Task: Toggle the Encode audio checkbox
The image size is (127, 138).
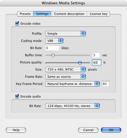Action: coord(17,96)
